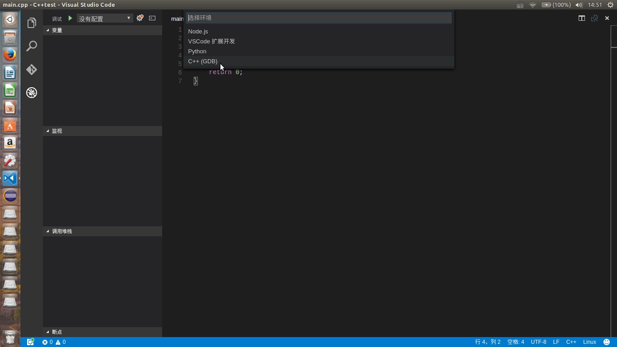Image resolution: width=617 pixels, height=347 pixels.
Task: Open Ubuntu Software Center from the dock
Action: coord(10,125)
